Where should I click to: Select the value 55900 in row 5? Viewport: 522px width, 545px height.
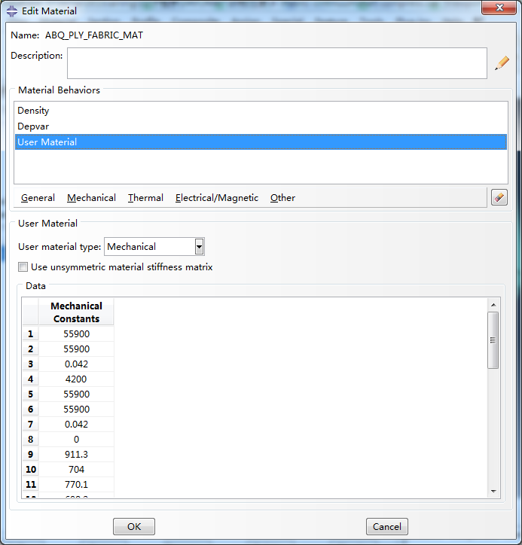[x=77, y=394]
